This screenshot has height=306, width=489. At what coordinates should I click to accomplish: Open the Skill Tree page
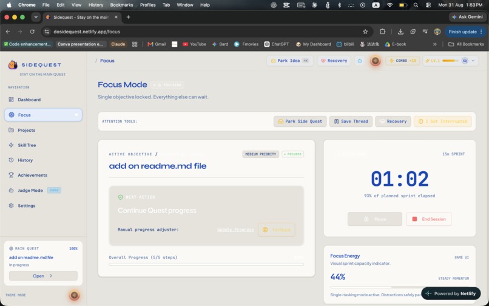pos(43,145)
